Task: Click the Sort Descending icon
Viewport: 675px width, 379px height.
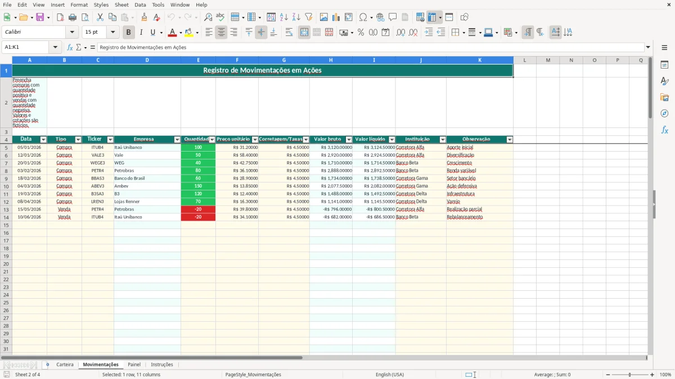Action: coord(296,17)
